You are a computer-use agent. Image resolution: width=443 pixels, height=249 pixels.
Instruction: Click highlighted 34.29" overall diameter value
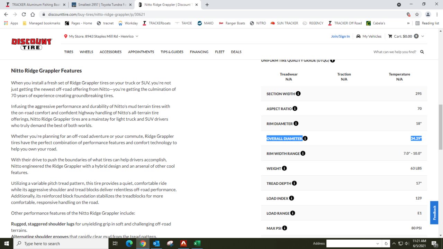click(x=416, y=138)
